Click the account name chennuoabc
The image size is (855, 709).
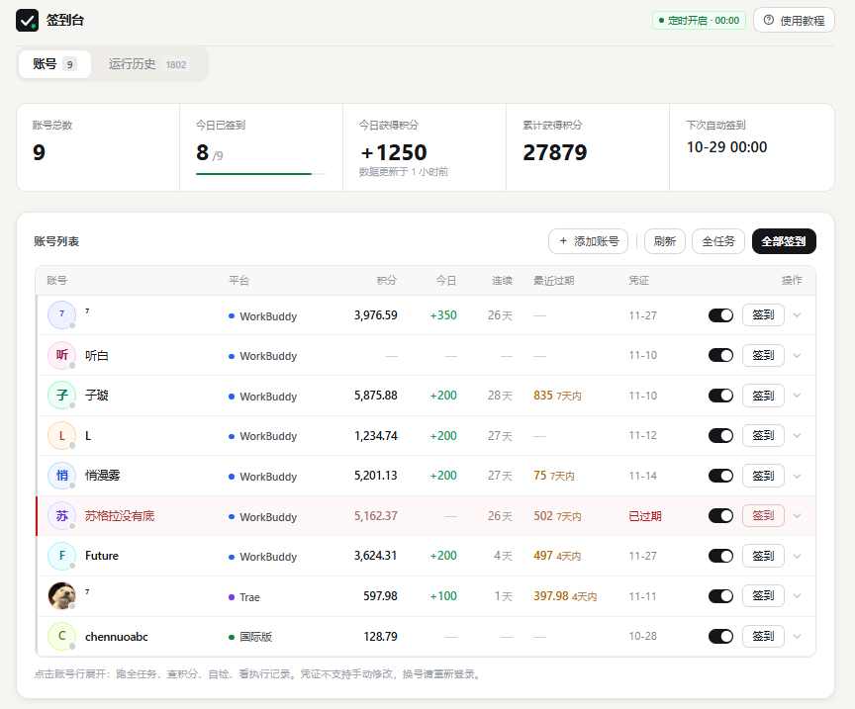pyautogui.click(x=116, y=637)
